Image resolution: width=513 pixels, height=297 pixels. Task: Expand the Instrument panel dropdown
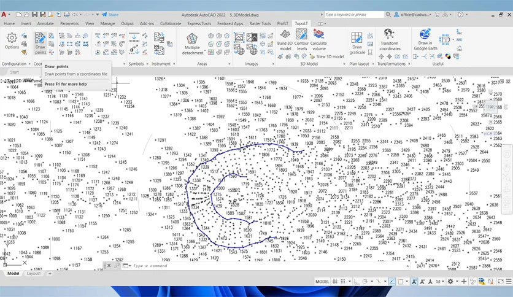(x=174, y=64)
